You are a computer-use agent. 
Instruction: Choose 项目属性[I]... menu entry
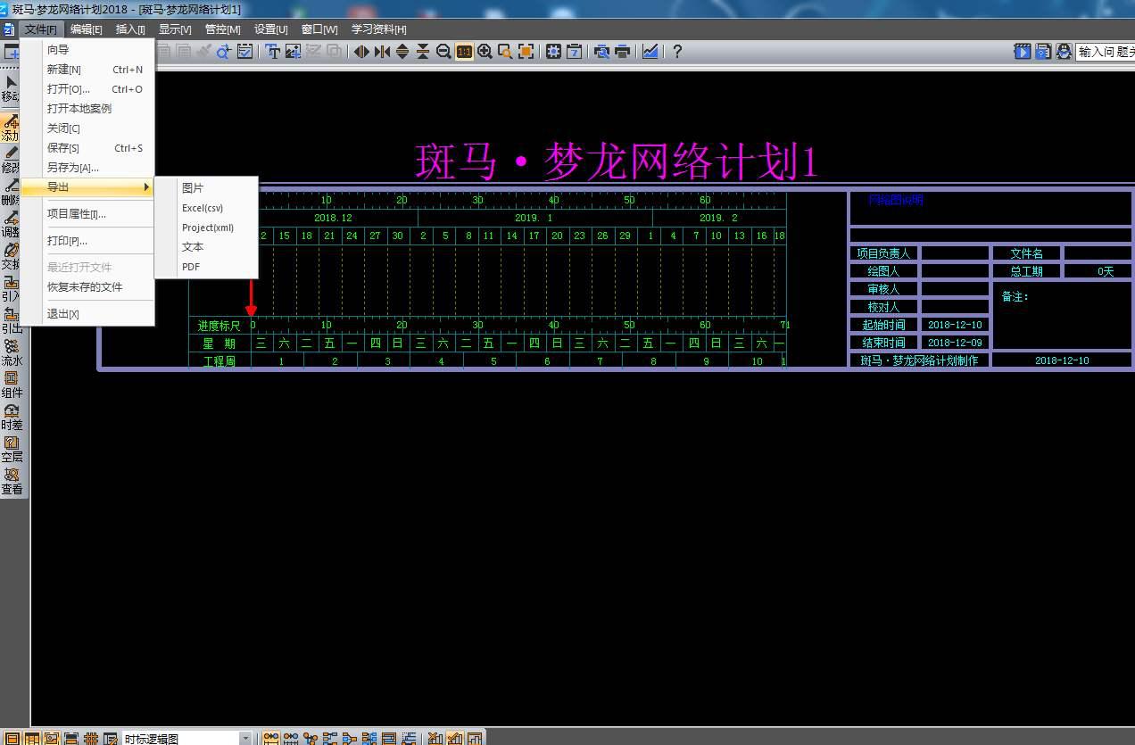88,214
